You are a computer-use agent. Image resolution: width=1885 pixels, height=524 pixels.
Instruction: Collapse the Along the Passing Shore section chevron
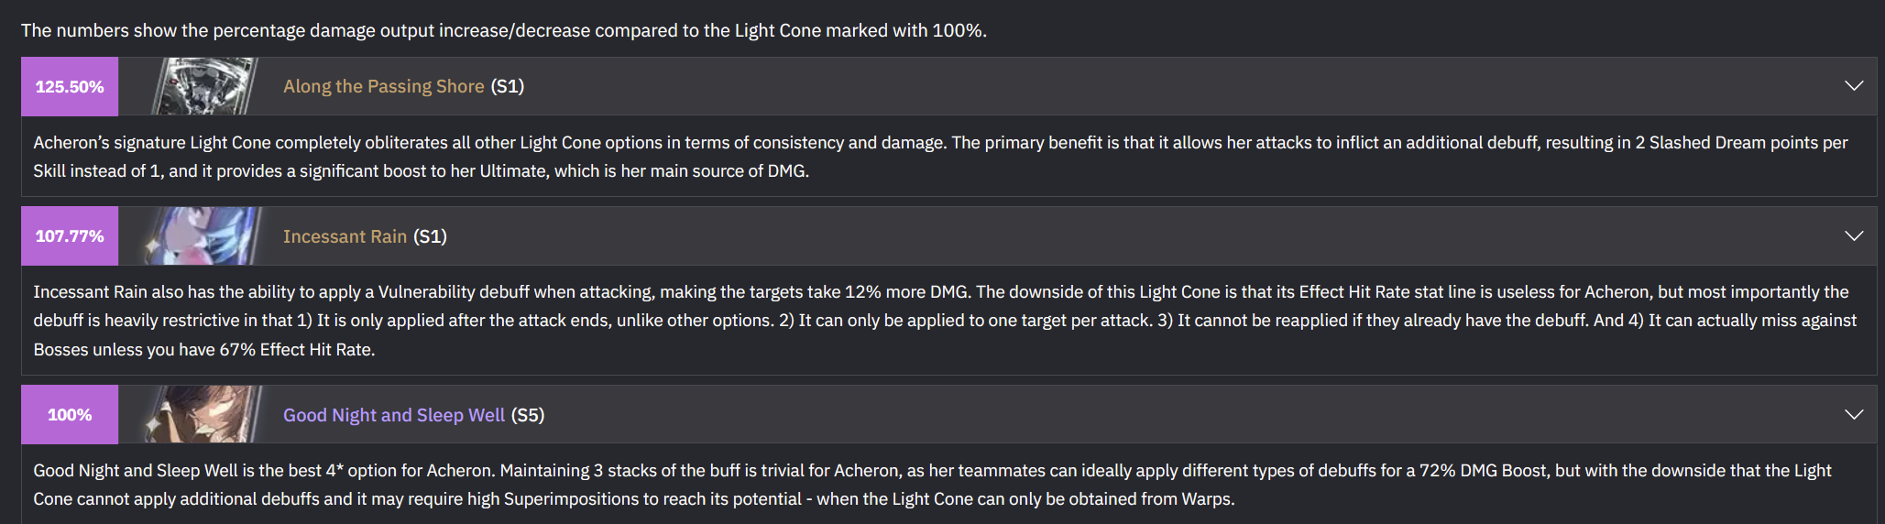coord(1854,86)
